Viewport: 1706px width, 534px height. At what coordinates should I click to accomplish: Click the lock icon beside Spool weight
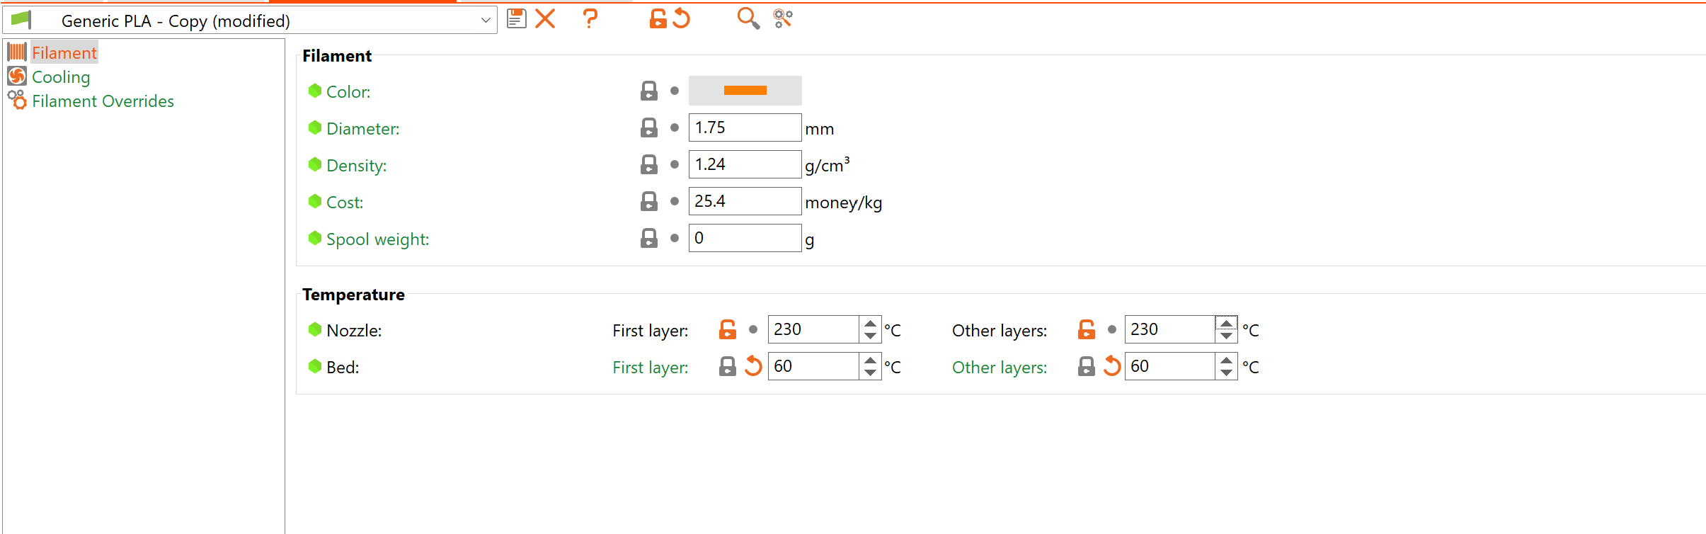(x=649, y=238)
